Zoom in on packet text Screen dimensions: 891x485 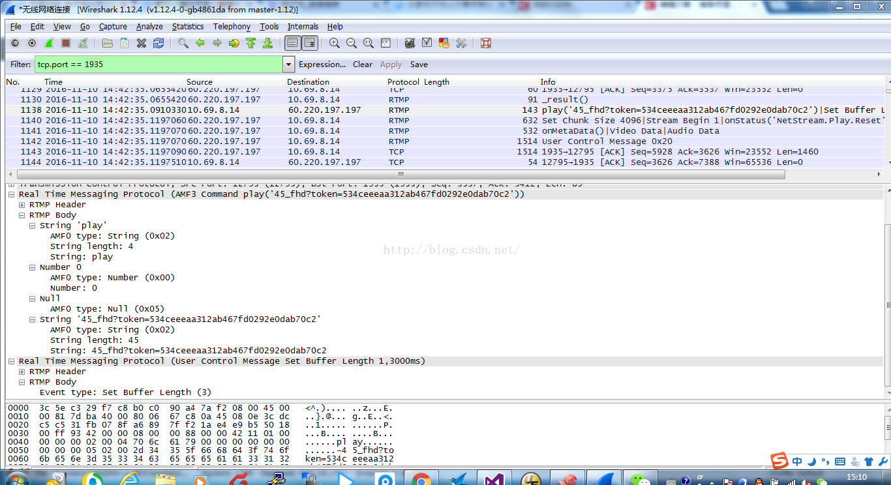coord(335,44)
